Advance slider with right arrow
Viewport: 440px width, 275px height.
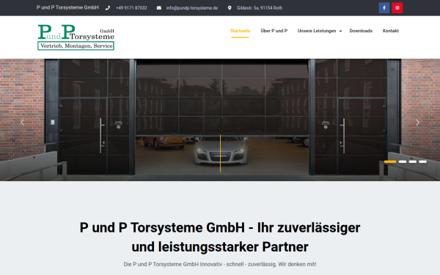coord(417,122)
